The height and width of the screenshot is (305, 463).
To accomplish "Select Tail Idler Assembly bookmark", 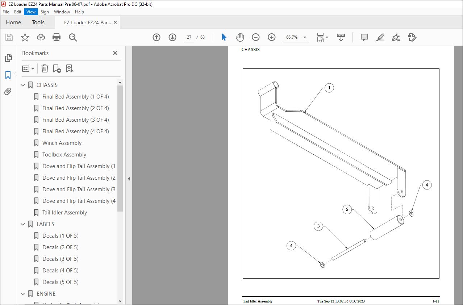I will click(x=64, y=213).
